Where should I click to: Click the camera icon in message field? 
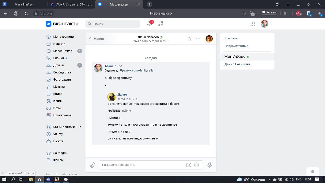tap(188, 165)
